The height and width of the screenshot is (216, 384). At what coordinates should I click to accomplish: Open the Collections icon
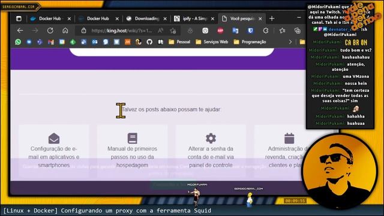[x=298, y=31]
